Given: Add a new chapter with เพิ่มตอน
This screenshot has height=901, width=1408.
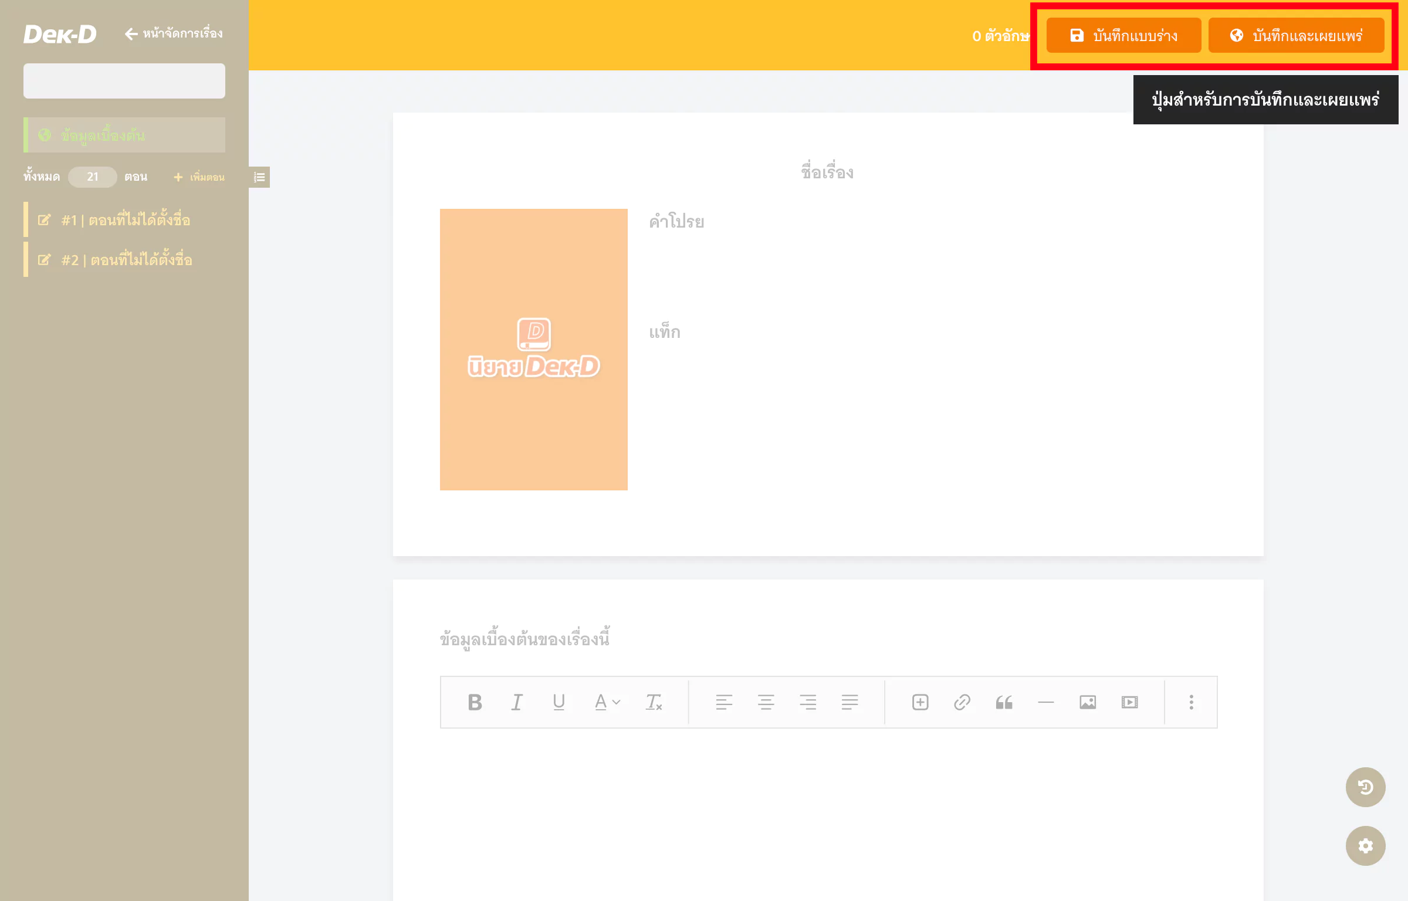Looking at the screenshot, I should pyautogui.click(x=199, y=177).
